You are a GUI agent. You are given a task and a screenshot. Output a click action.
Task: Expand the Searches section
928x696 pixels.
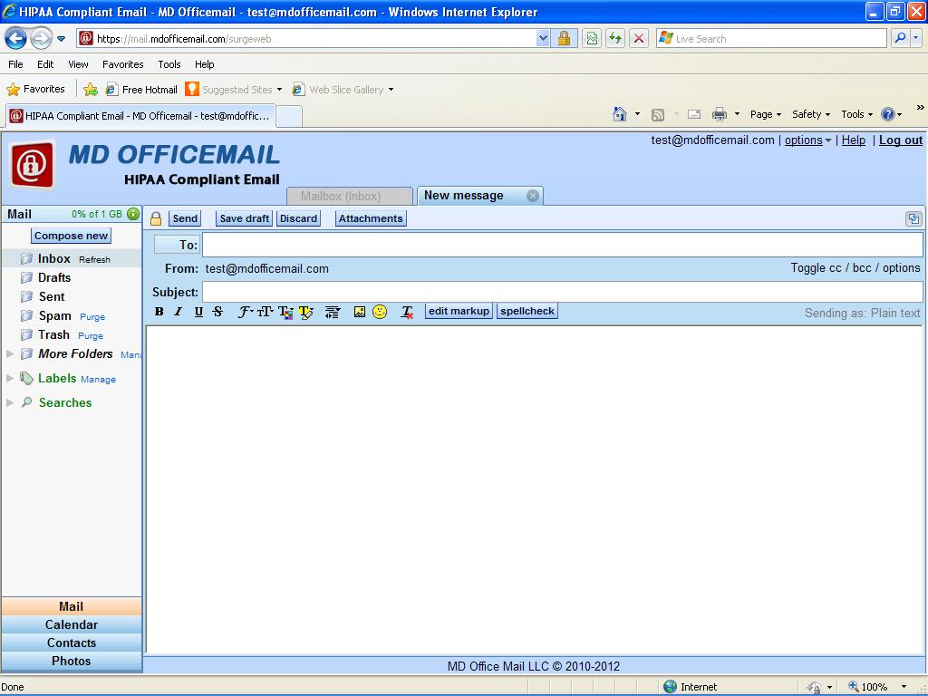pyautogui.click(x=10, y=402)
